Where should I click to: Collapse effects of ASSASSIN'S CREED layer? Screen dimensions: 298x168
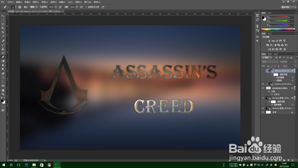point(295,88)
